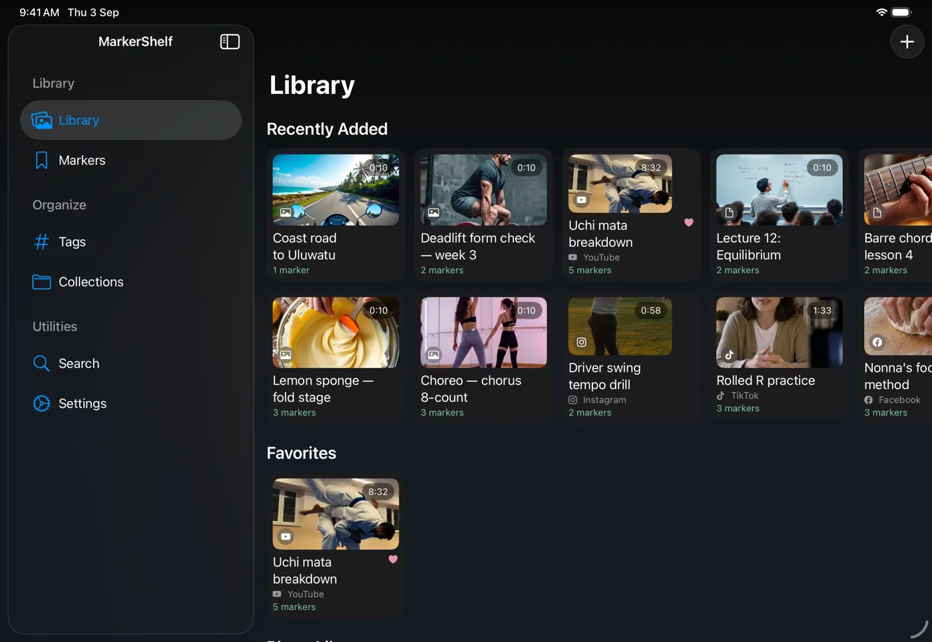This screenshot has height=642, width=932.
Task: Click the Wi-Fi status icon
Action: click(x=881, y=12)
